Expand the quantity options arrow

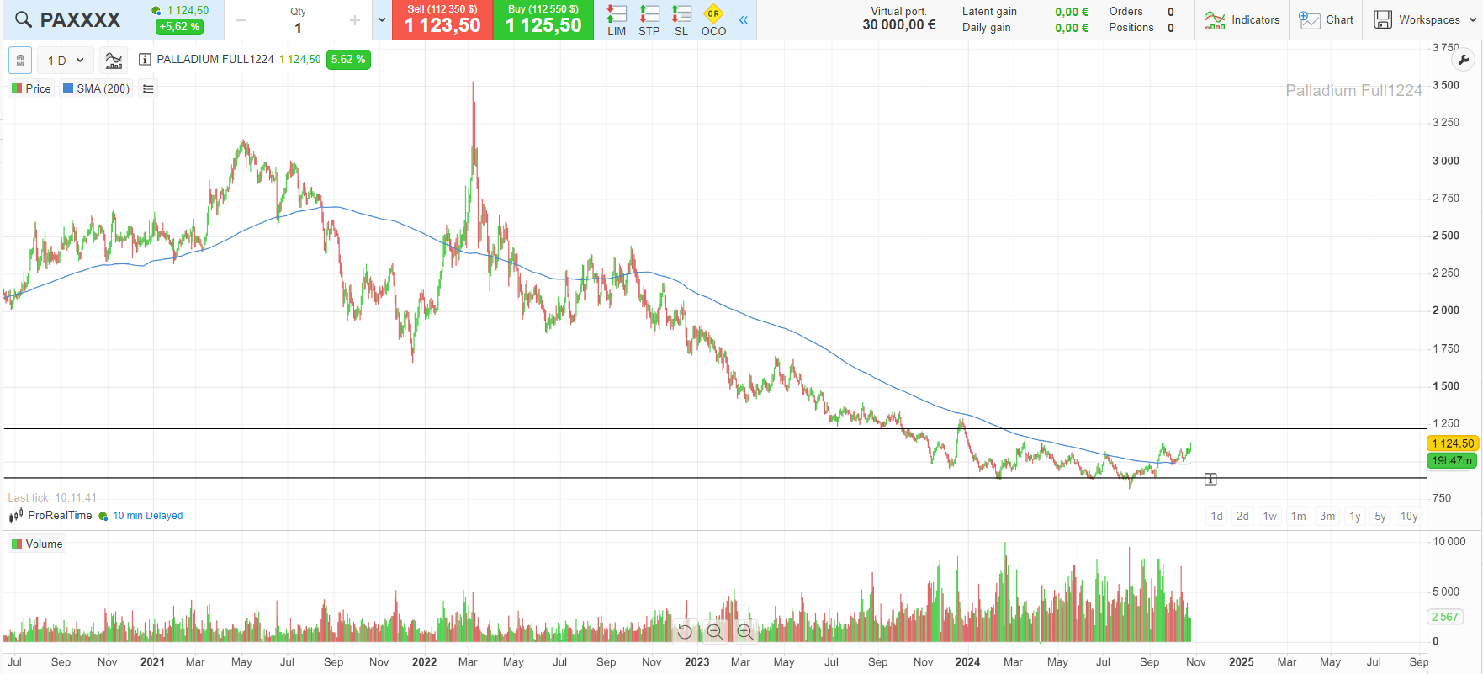click(381, 20)
